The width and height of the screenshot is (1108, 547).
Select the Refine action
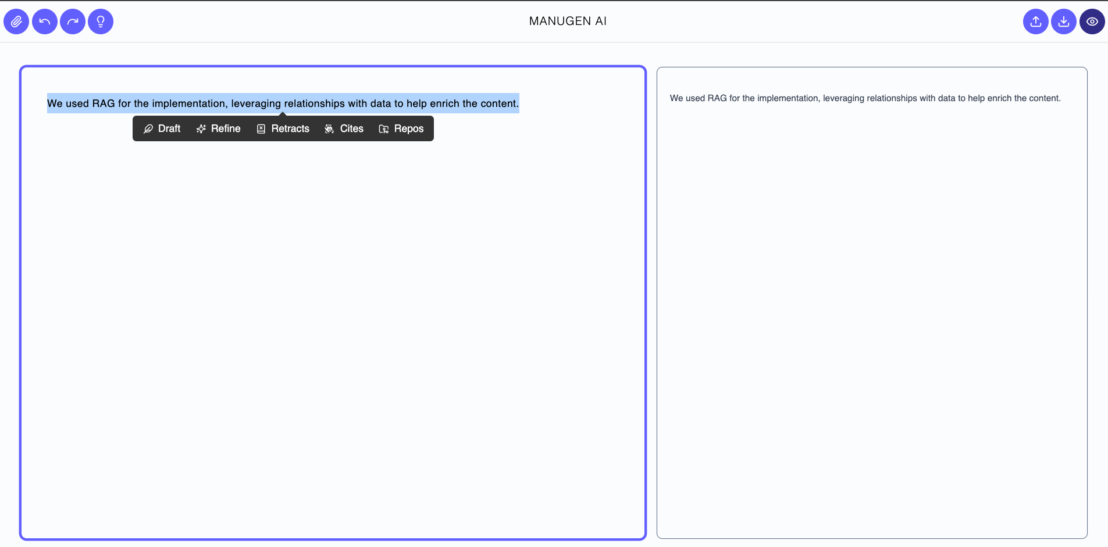(218, 128)
